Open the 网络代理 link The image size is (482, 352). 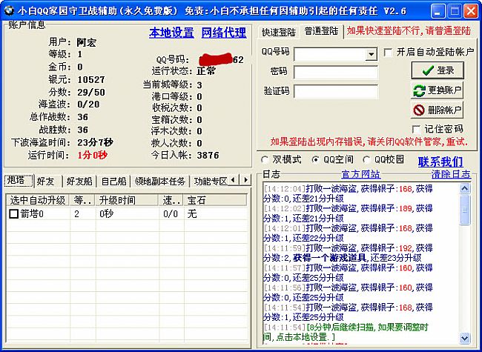pos(224,33)
